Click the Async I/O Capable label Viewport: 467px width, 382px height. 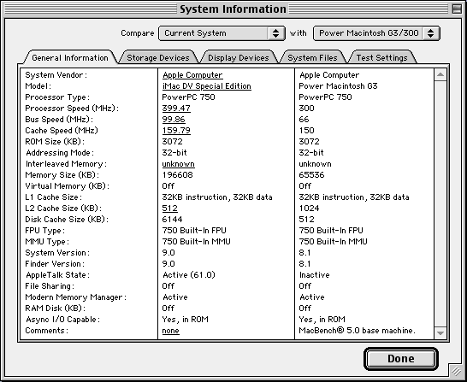(x=62, y=320)
